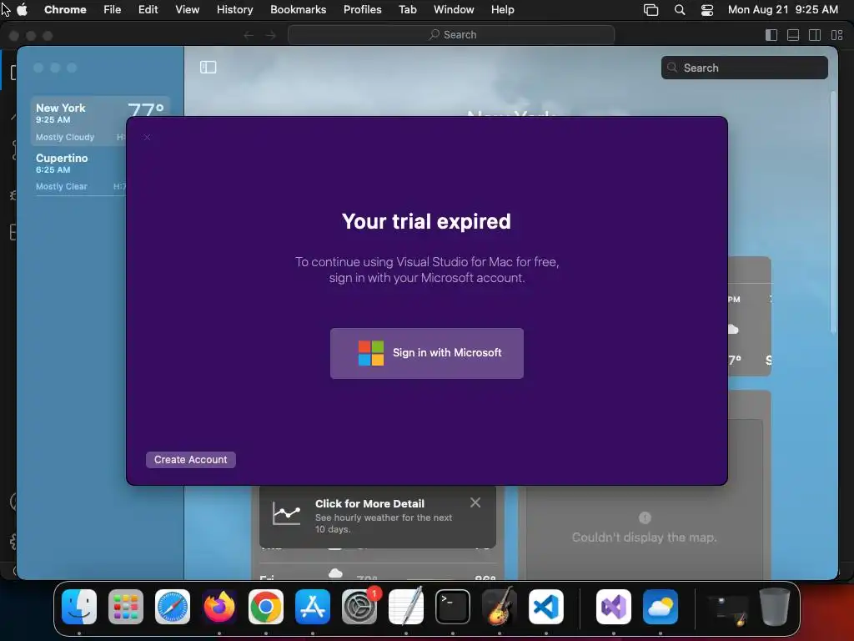Open the Click for More Detail banner

(378, 516)
